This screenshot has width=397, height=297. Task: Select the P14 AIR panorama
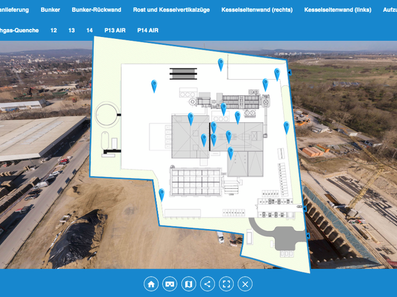point(148,30)
